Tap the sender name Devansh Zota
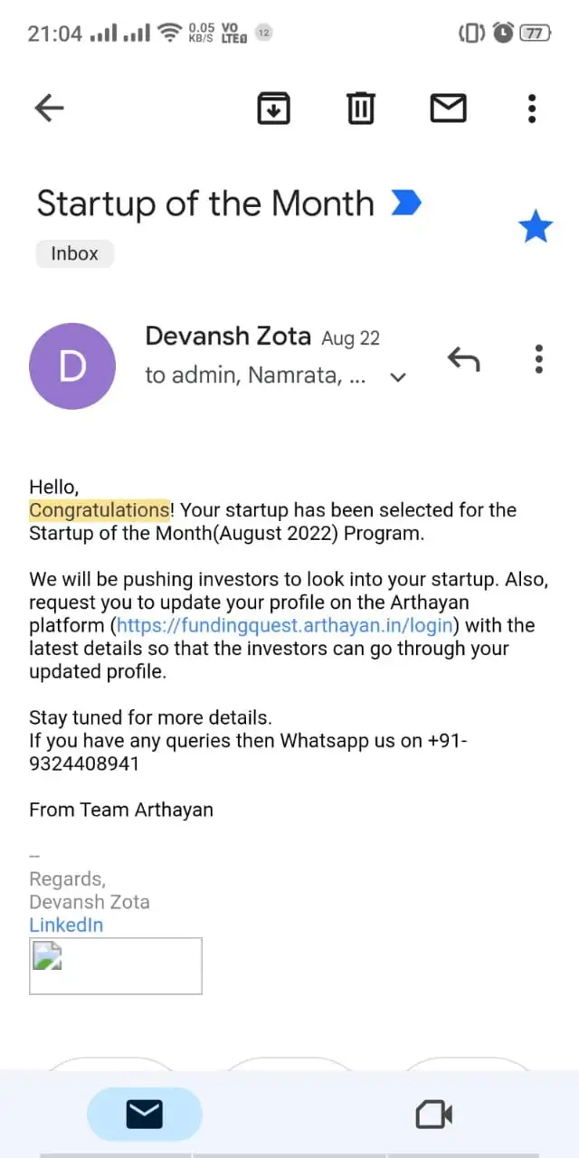The height and width of the screenshot is (1158, 579). (229, 337)
